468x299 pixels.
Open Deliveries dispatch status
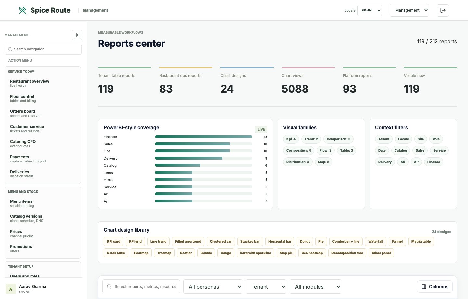[43, 174]
